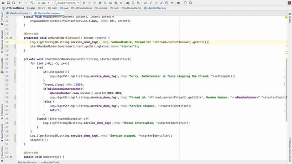
Task: Collapse startRandomNumberGenerator fold at line 31
Action: point(16,59)
